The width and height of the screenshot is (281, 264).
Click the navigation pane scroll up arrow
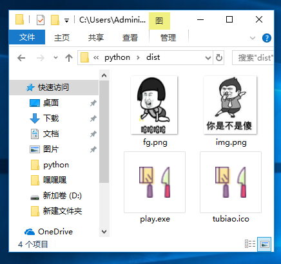tap(104, 75)
